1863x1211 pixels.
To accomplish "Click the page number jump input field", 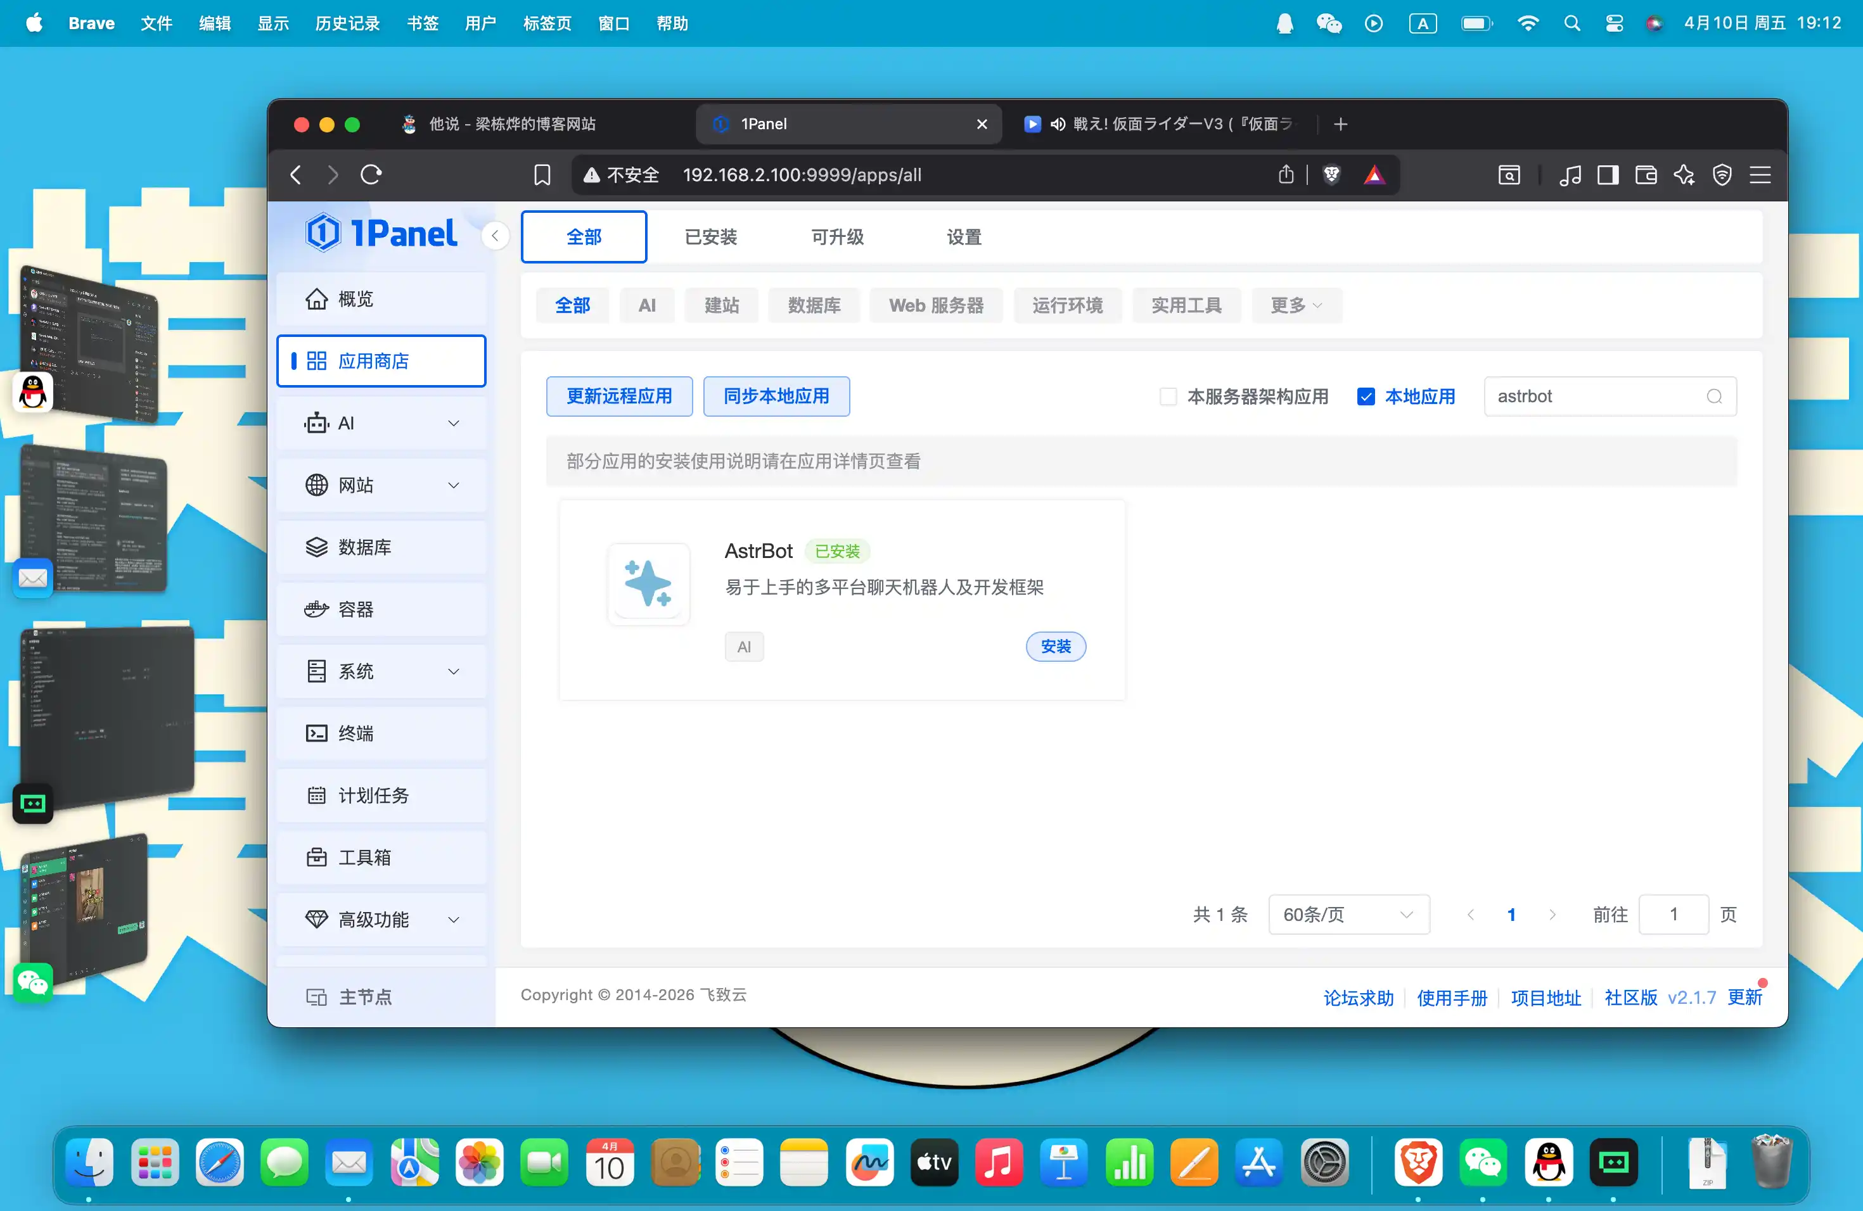I will [1673, 914].
